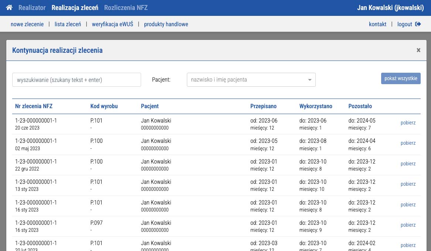
Task: Click pobierz for order dated 02 maj 2023
Action: (x=408, y=143)
